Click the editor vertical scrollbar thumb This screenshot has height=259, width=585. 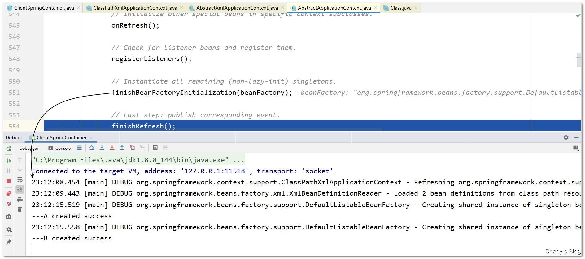579,59
